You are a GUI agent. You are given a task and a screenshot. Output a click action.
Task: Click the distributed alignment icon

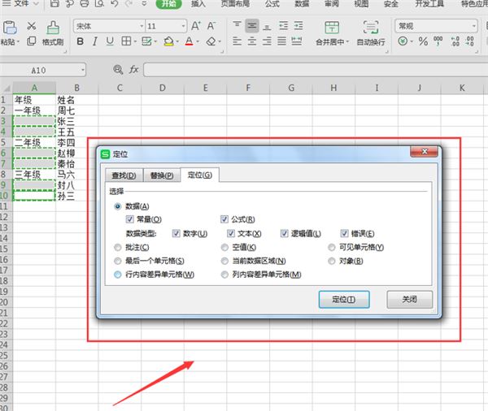297,41
